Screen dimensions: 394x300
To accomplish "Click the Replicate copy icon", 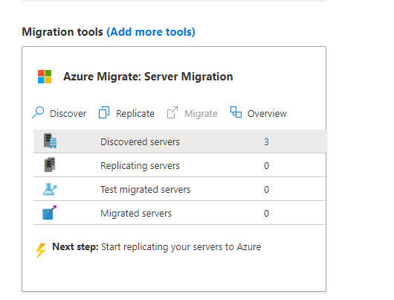I will 104,112.
